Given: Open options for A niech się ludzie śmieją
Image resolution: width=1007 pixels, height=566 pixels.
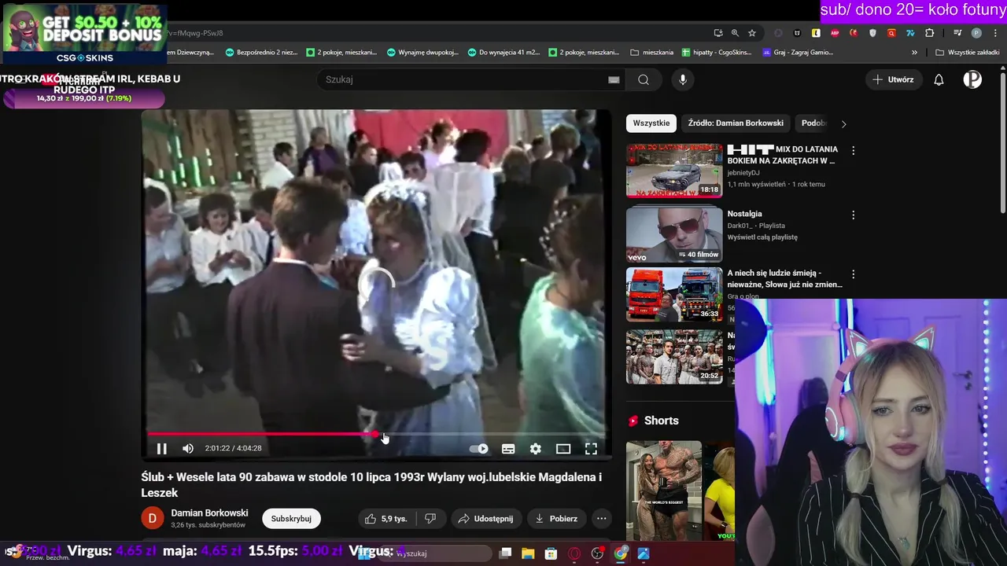Looking at the screenshot, I should [x=853, y=274].
